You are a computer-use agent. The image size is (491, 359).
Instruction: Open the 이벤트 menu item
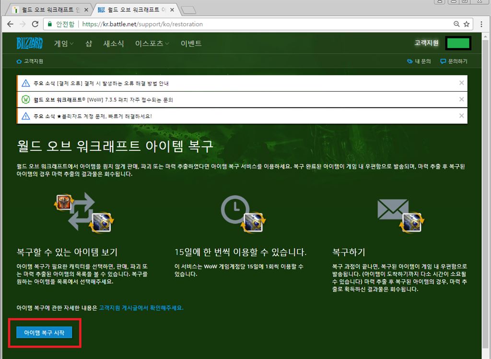[191, 44]
